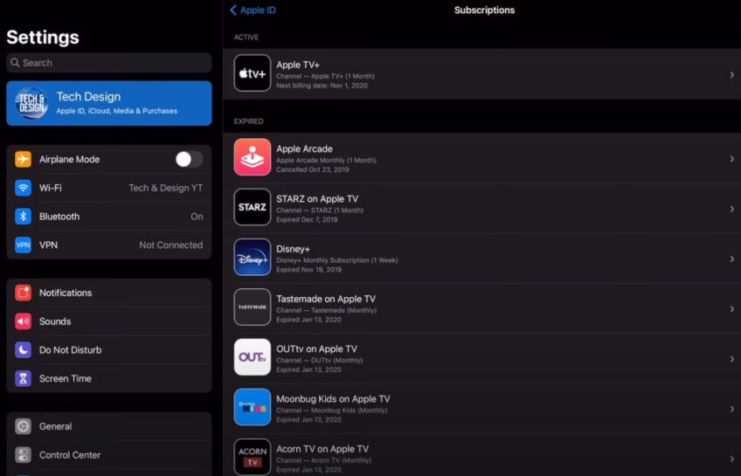Select Control Center label in sidebar
Image resolution: width=741 pixels, height=476 pixels.
click(x=70, y=455)
